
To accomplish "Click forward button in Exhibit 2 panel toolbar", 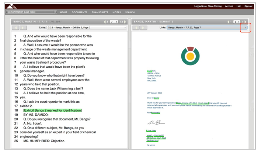I will coord(144,28).
